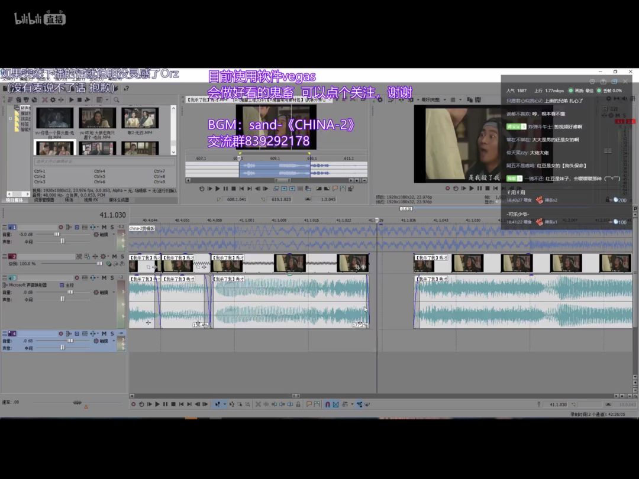639x479 pixels.
Task: Click play in the main timeline transport
Action: pos(157,404)
